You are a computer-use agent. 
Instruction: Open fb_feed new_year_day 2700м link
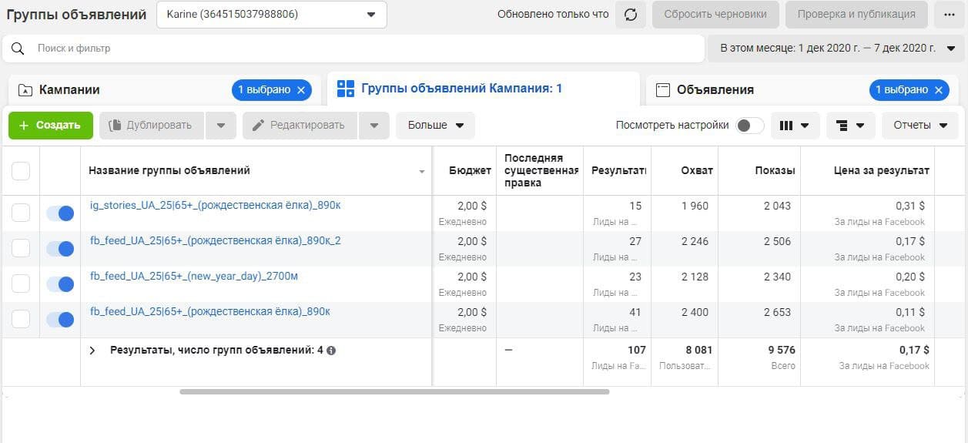pos(193,276)
